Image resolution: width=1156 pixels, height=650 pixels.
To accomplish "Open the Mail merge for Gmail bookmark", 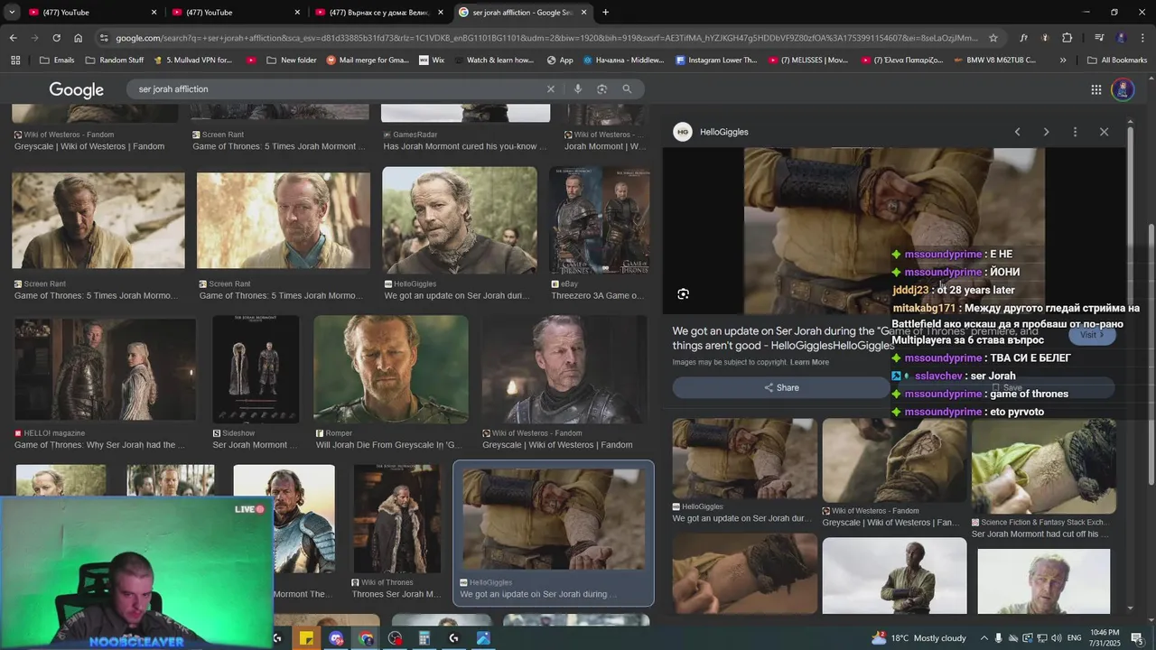I will [x=368, y=60].
